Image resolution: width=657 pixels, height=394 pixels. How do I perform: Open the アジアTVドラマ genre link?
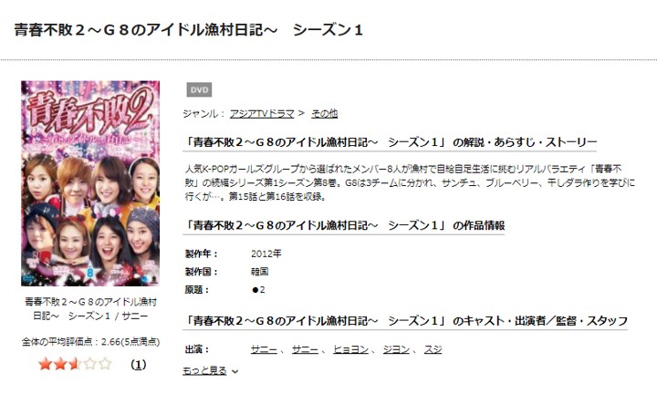tap(262, 113)
